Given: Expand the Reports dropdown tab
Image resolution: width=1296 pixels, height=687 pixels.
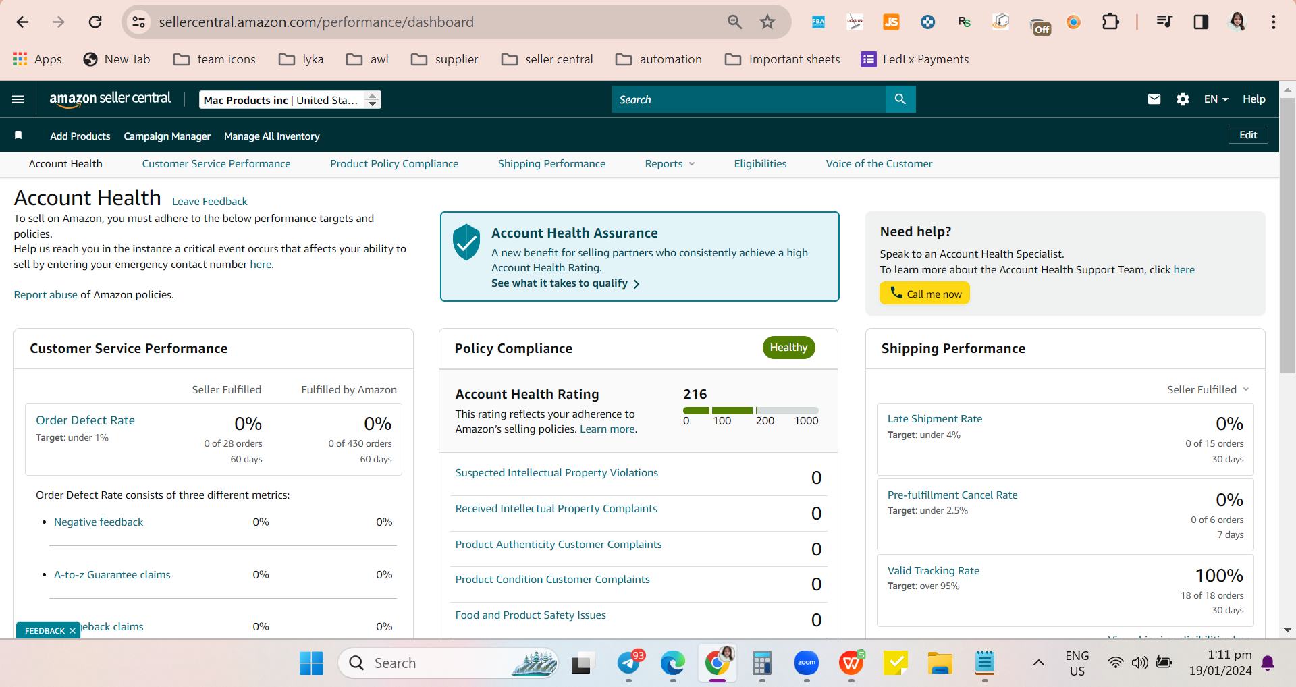Looking at the screenshot, I should pos(670,164).
